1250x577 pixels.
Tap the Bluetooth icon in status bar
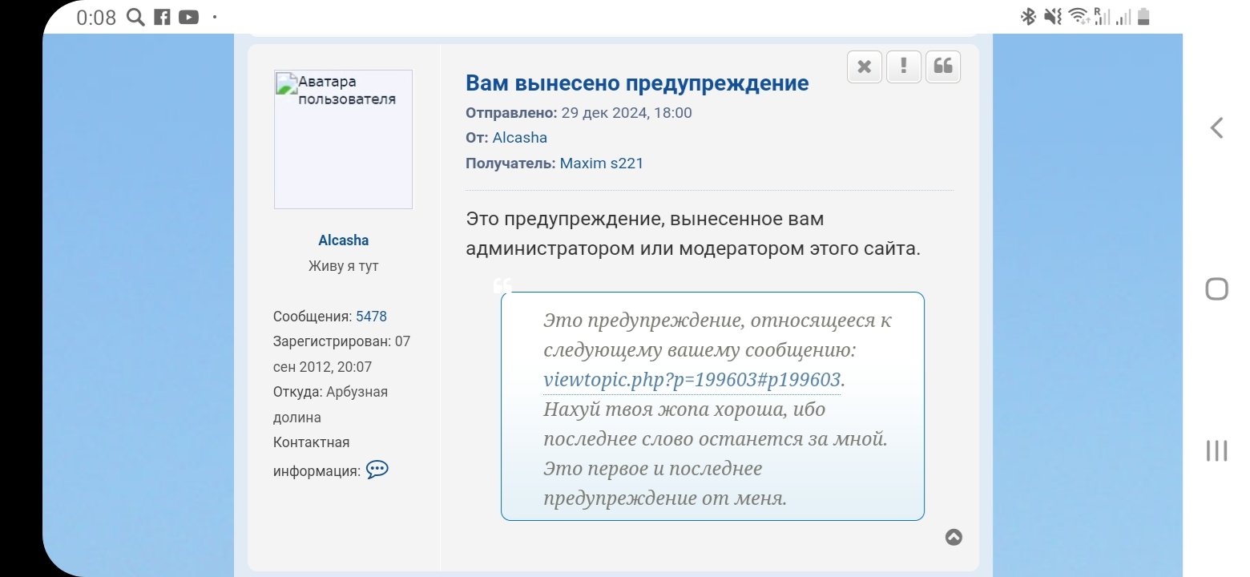(1027, 17)
